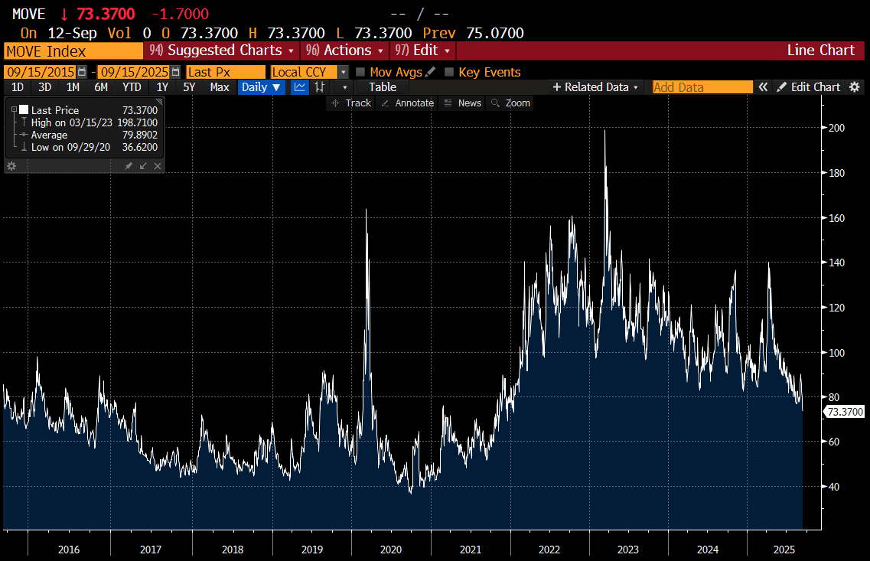Open the Actions menu
The height and width of the screenshot is (561, 870).
pyautogui.click(x=344, y=51)
